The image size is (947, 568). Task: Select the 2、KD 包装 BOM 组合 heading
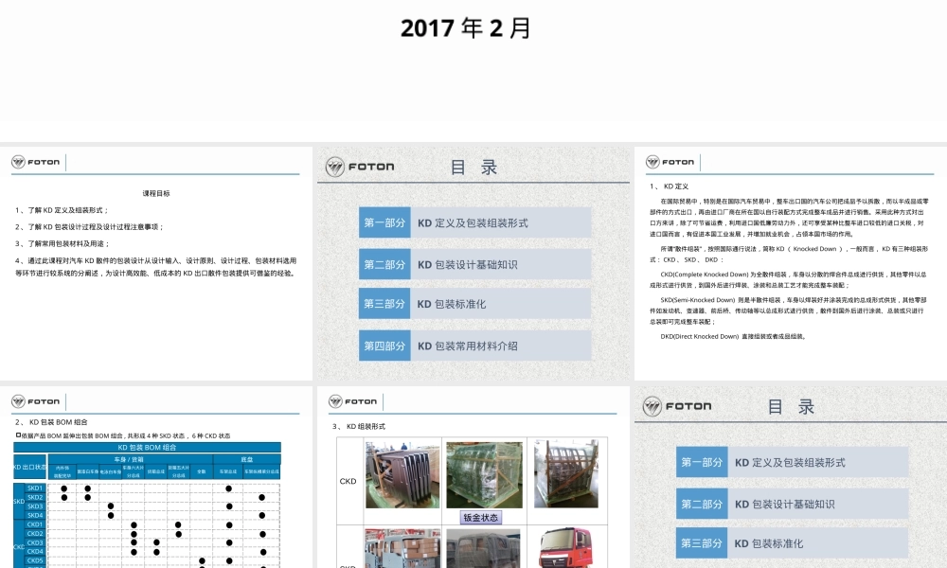click(51, 422)
